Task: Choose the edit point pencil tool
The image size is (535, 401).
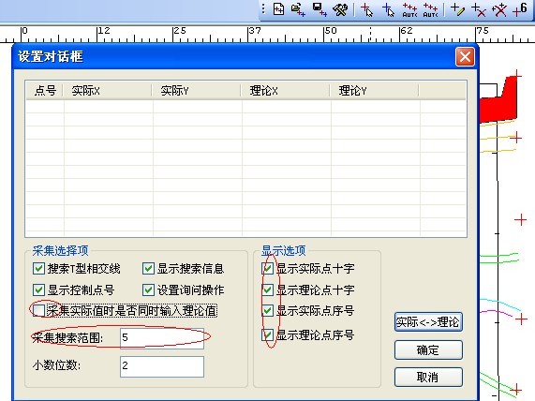Action: point(457,9)
